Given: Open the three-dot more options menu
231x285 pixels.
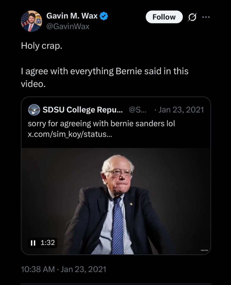Looking at the screenshot, I should pyautogui.click(x=206, y=17).
